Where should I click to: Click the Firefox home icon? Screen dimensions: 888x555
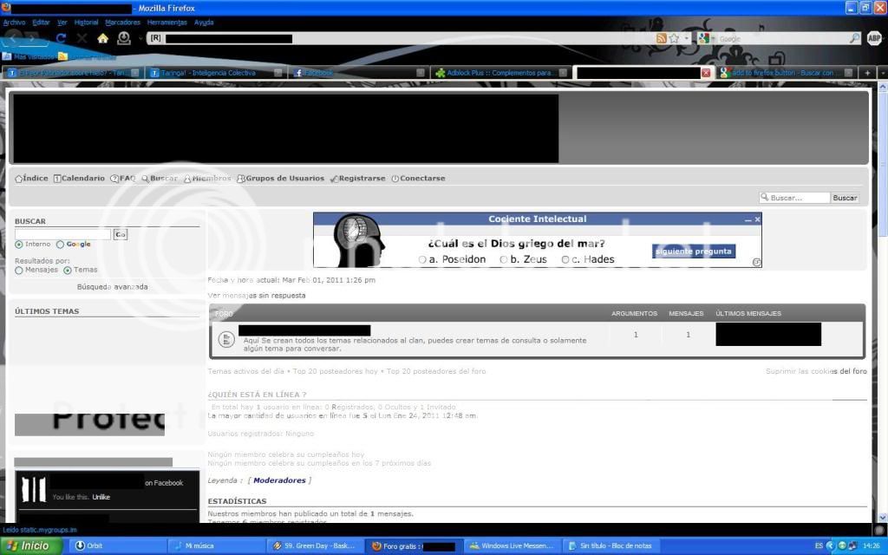[103, 38]
